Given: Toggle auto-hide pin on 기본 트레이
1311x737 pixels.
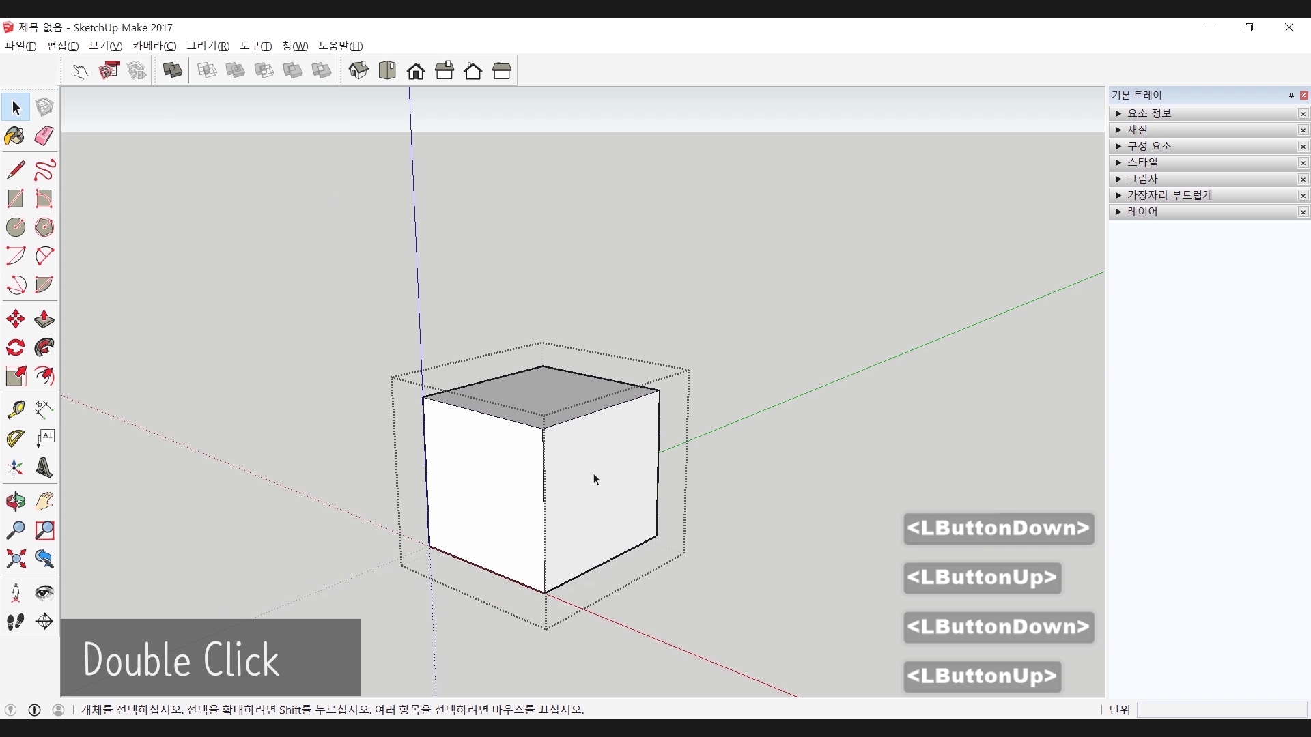Looking at the screenshot, I should (x=1291, y=96).
